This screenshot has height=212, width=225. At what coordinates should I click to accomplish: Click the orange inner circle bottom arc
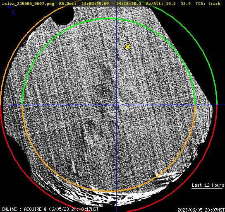pyautogui.click(x=108, y=191)
